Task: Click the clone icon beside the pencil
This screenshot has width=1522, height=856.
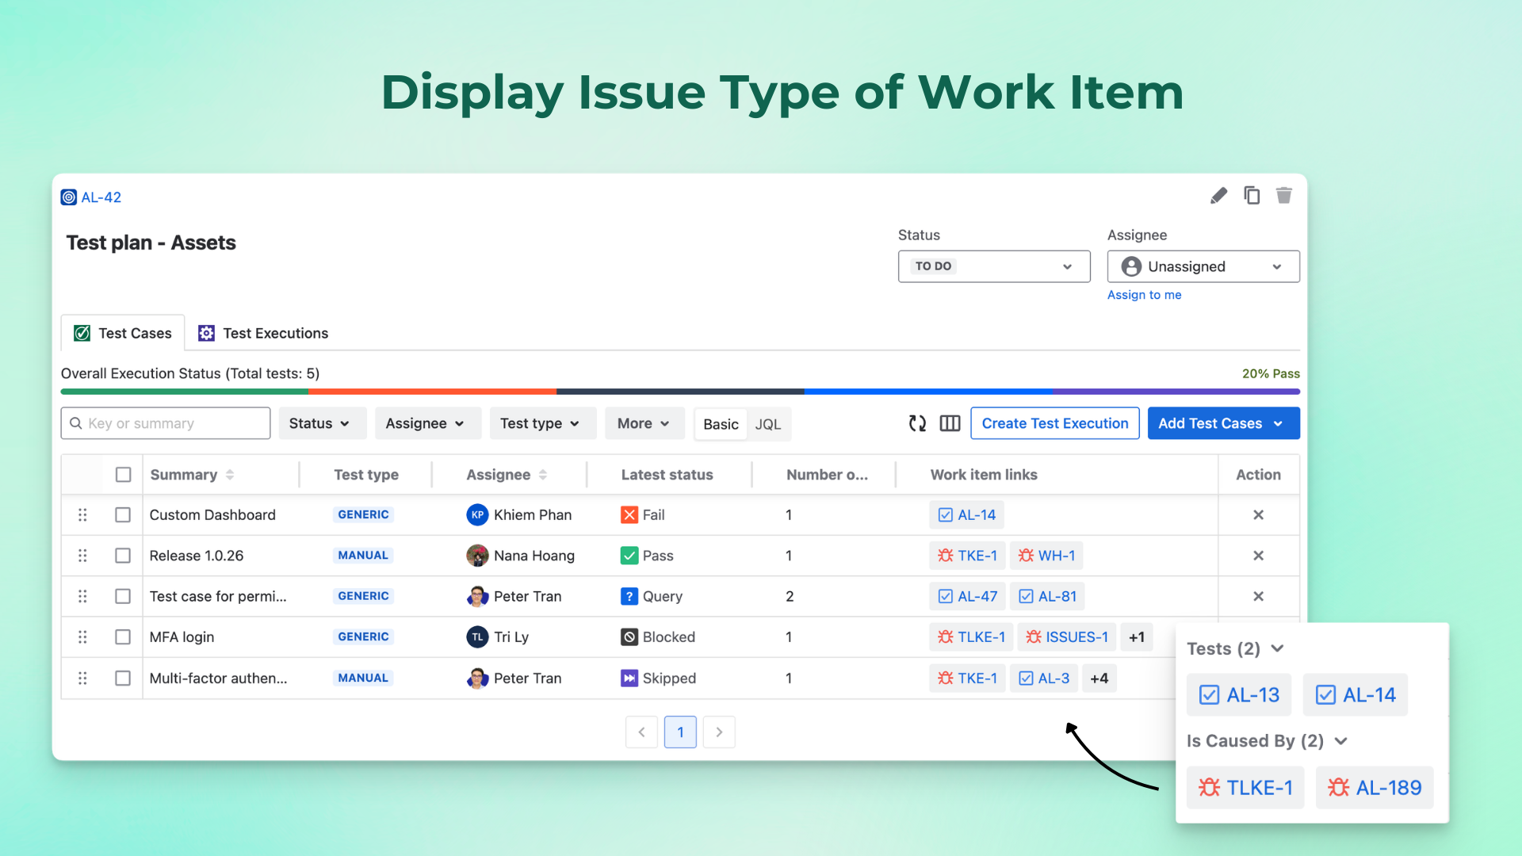Action: 1252,195
